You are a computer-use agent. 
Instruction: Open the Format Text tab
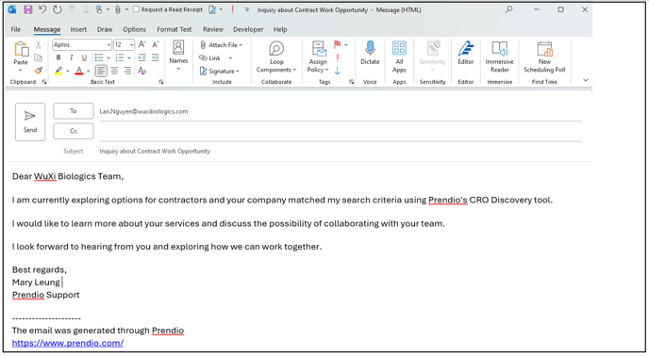(x=175, y=29)
